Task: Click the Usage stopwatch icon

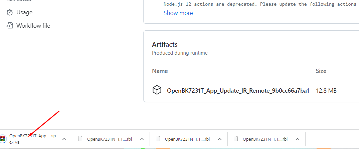Action: (10, 12)
